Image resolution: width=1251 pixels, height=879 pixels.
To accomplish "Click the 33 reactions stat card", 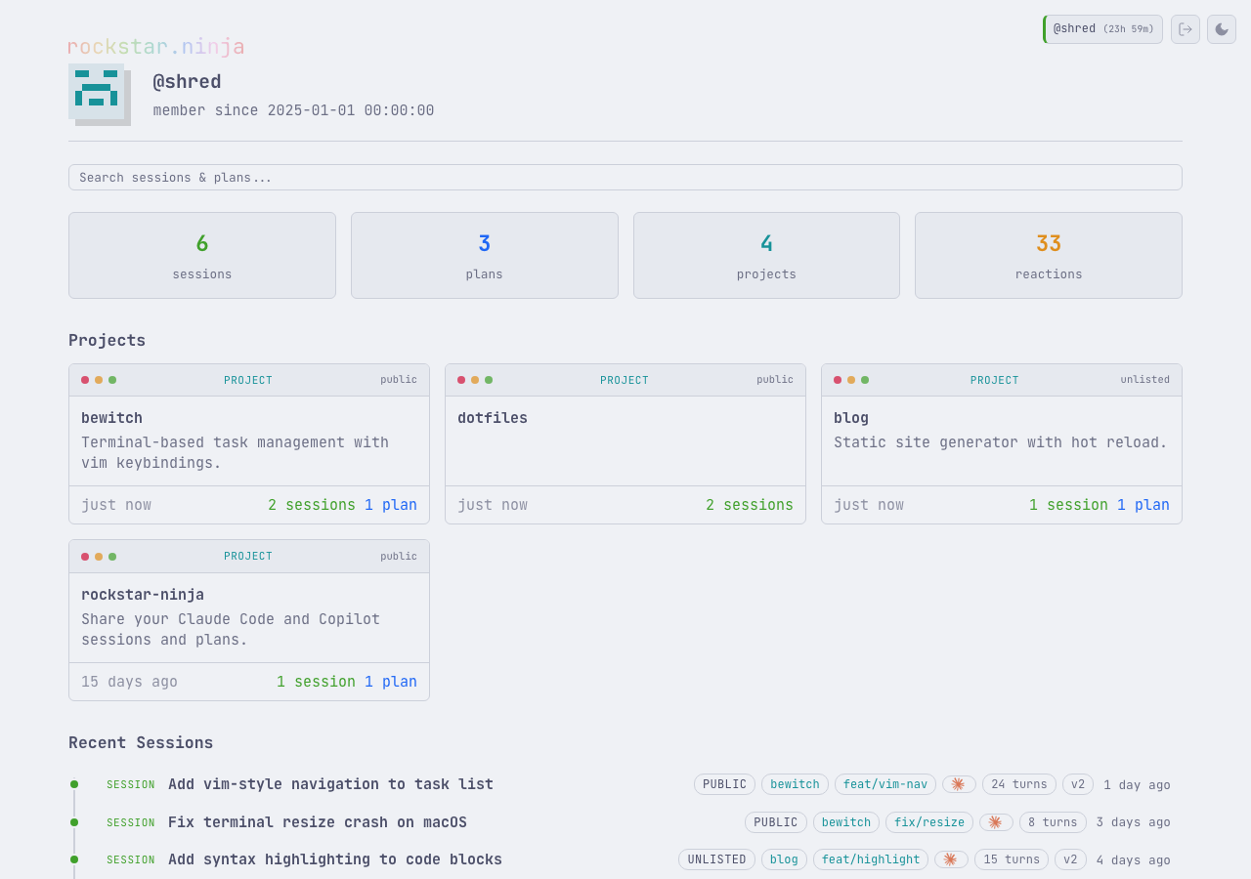I will tap(1048, 255).
